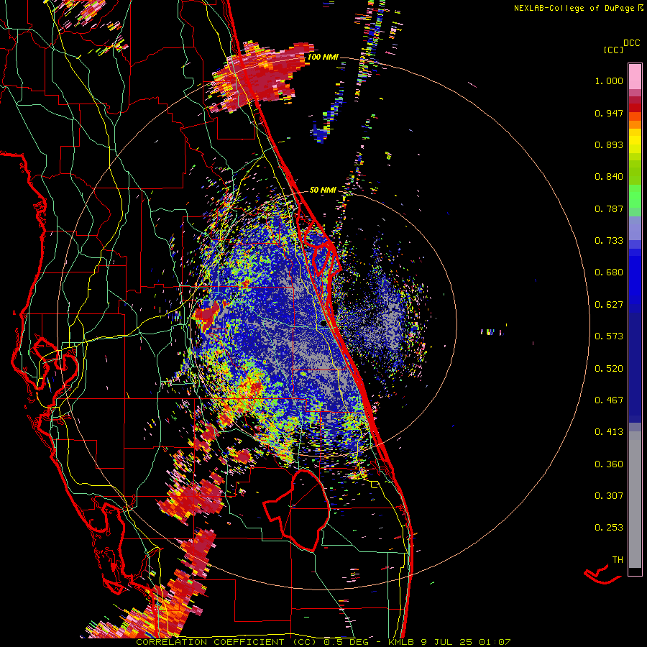Click the 0.573 color scale value

(609, 336)
